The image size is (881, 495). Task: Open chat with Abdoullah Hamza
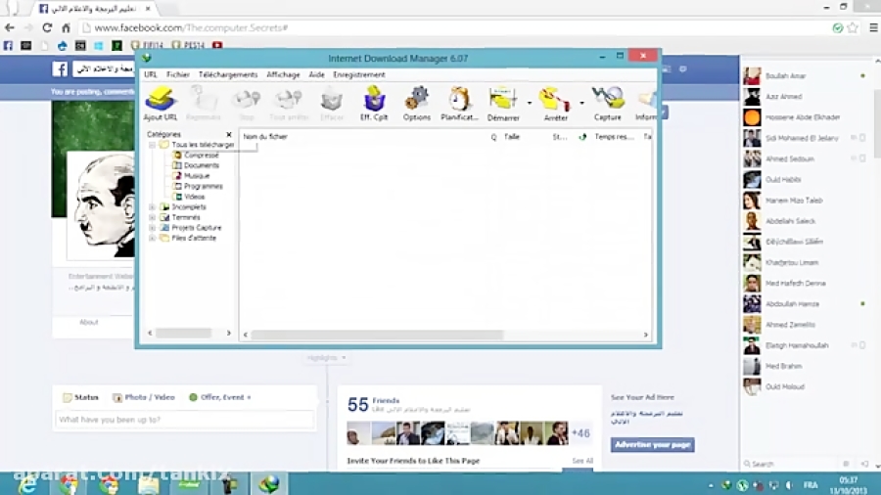[x=805, y=303]
